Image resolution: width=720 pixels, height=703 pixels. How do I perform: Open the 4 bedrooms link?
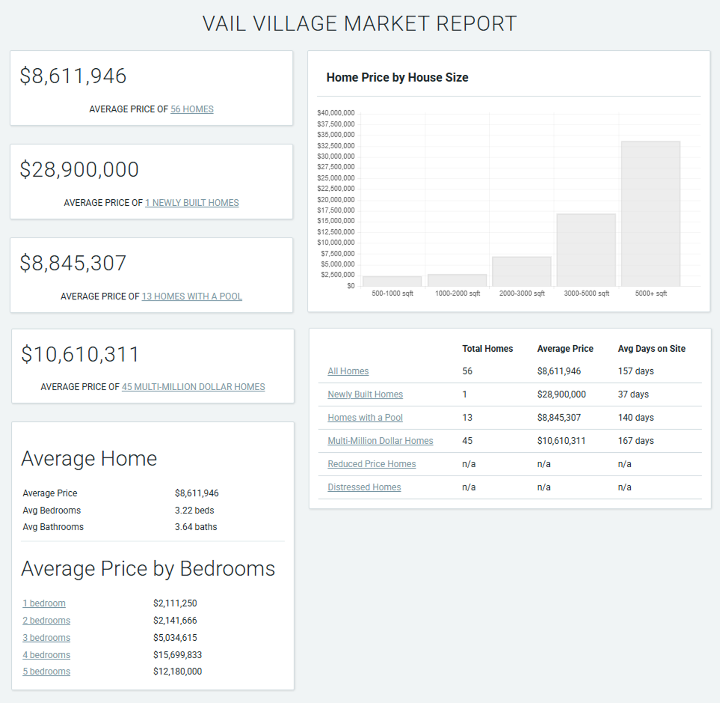[46, 655]
